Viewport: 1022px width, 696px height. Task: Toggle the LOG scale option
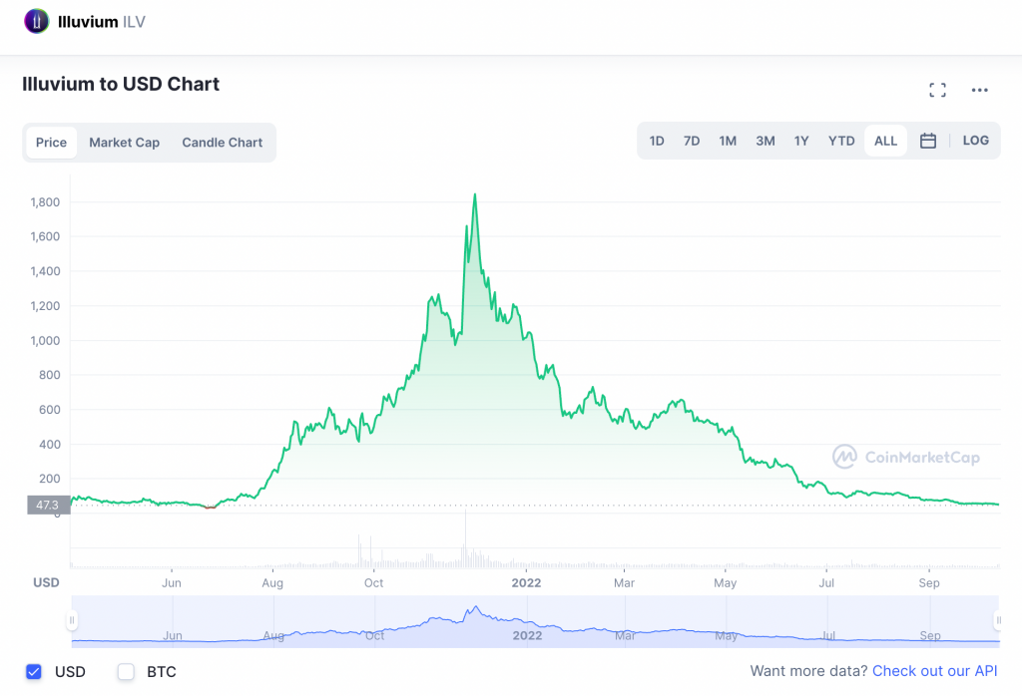coord(976,141)
